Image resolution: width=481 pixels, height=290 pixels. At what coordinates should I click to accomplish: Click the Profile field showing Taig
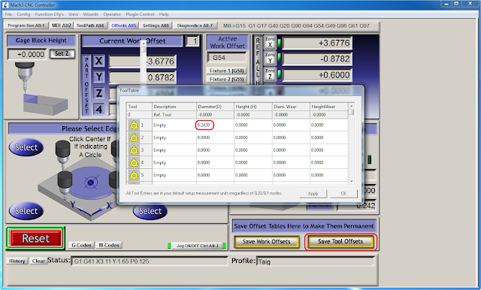[x=316, y=261]
